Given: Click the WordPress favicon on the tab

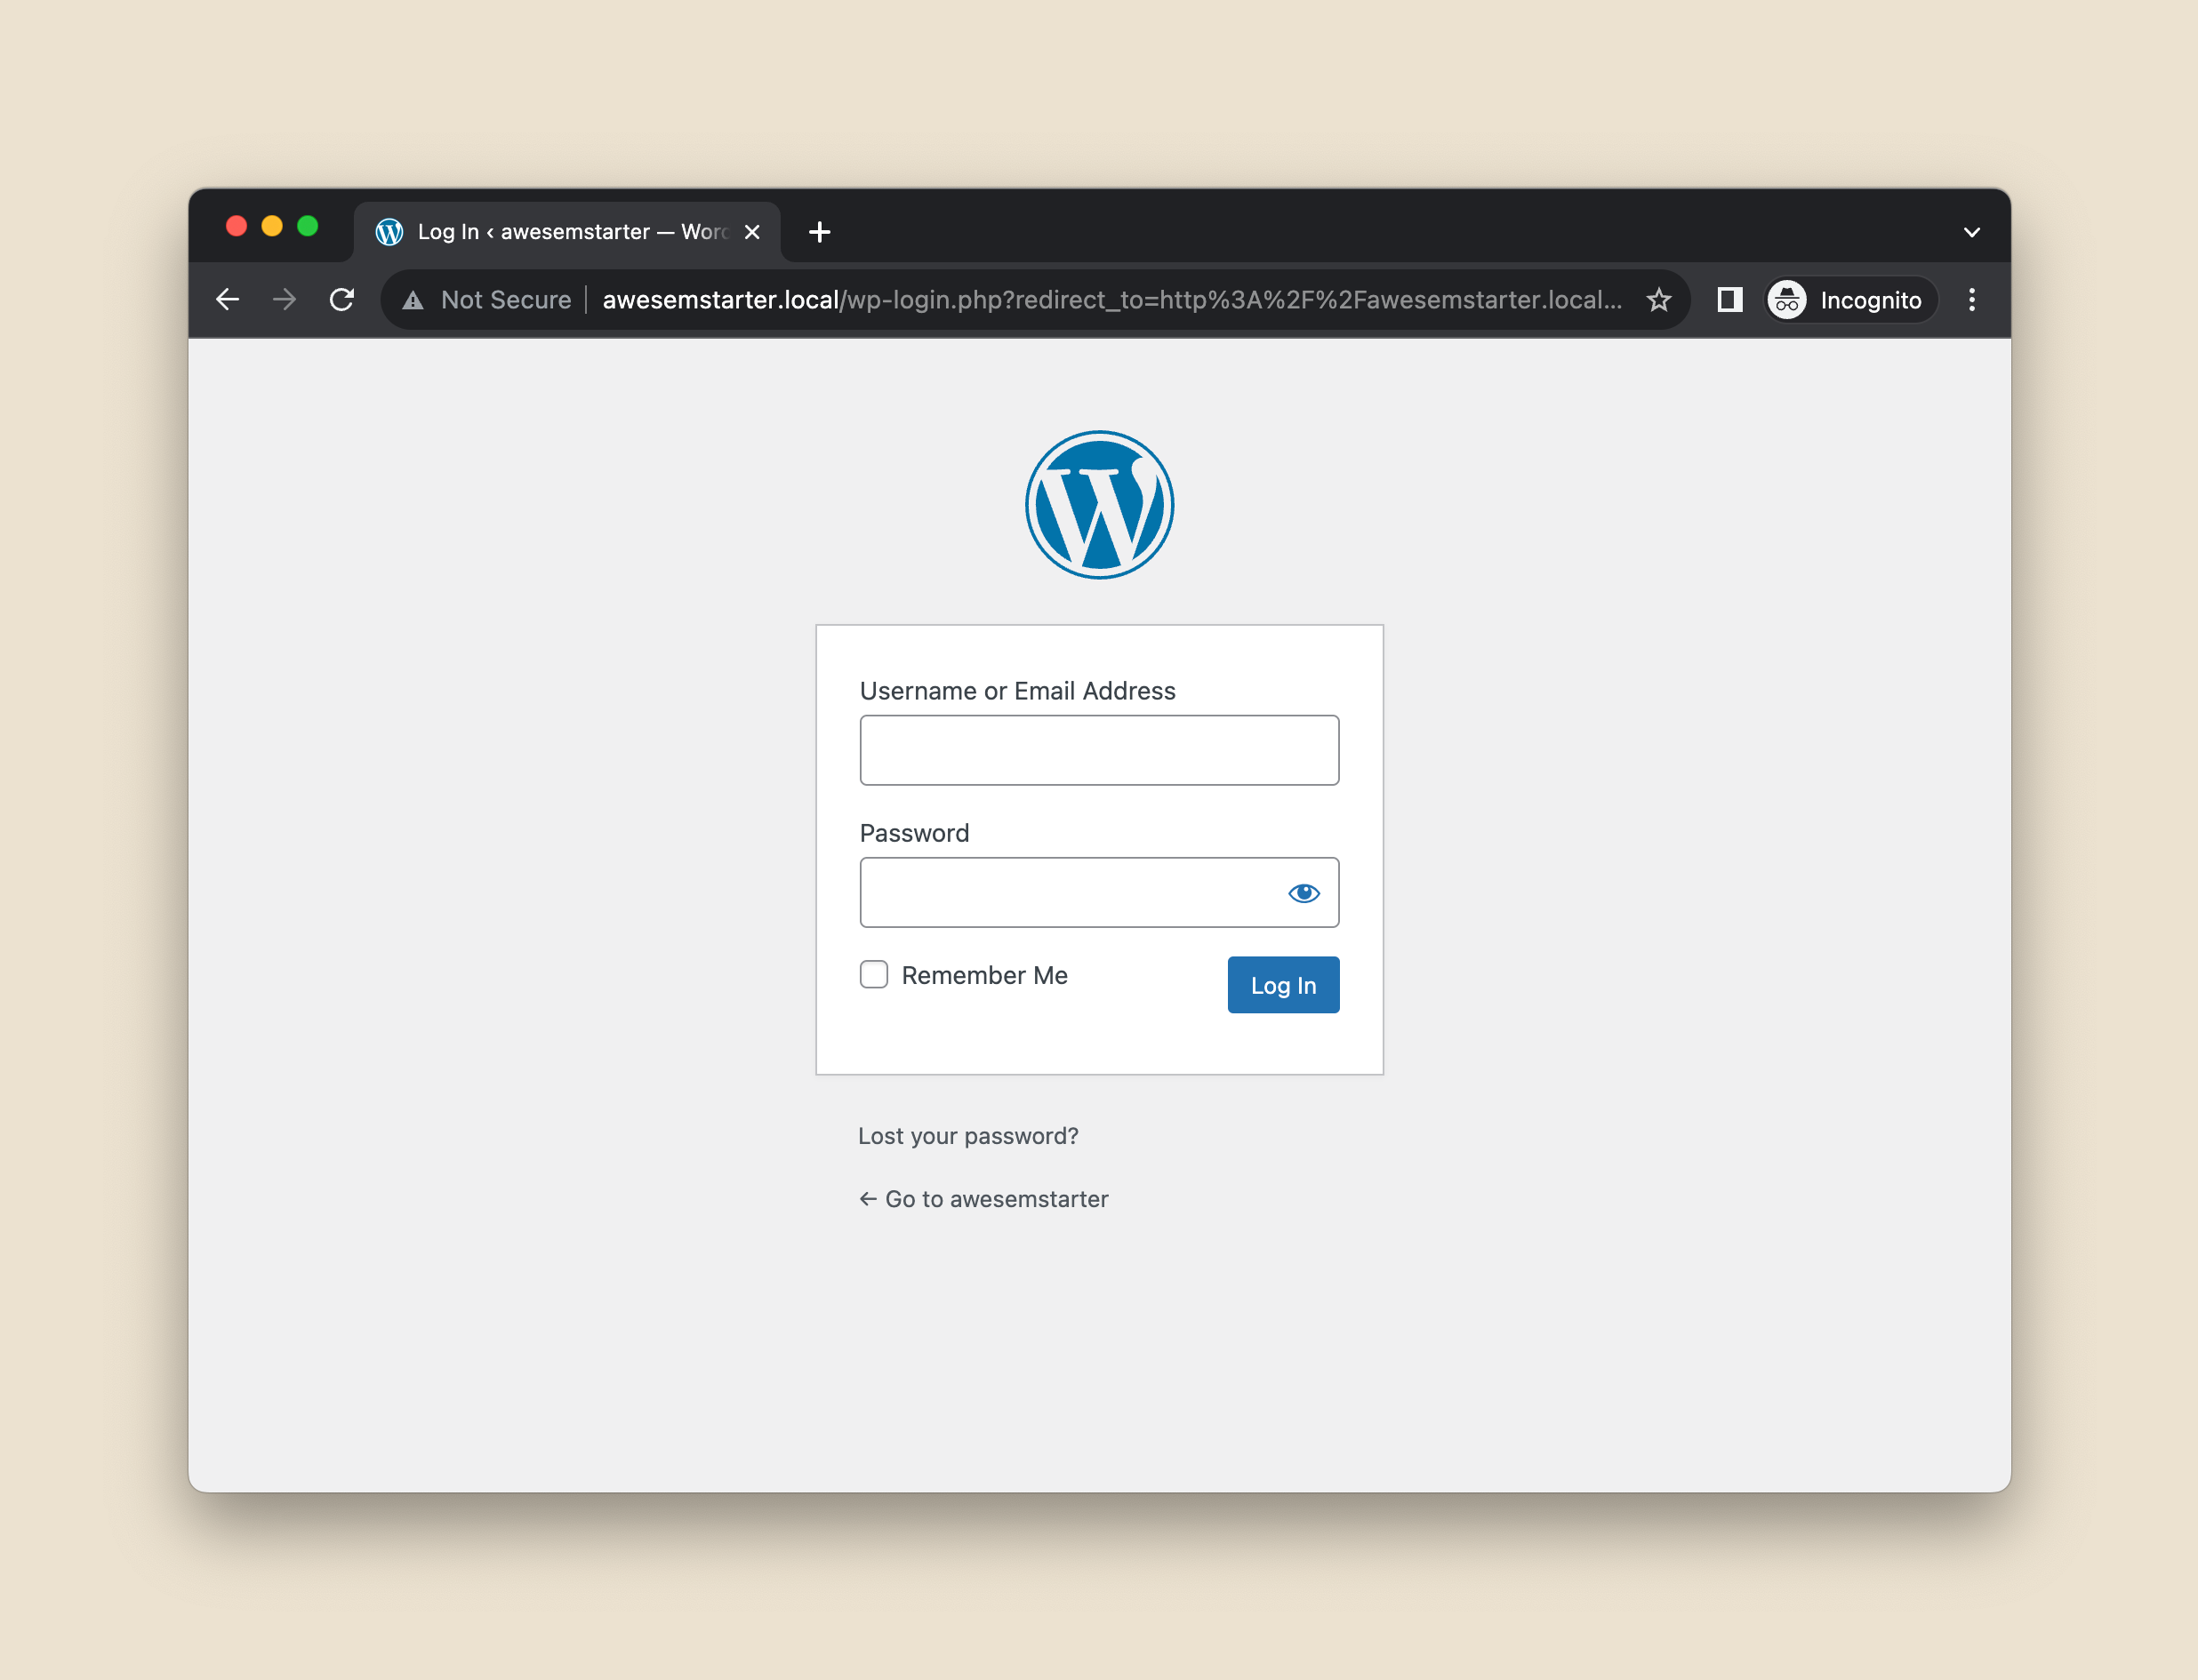Looking at the screenshot, I should pos(389,232).
